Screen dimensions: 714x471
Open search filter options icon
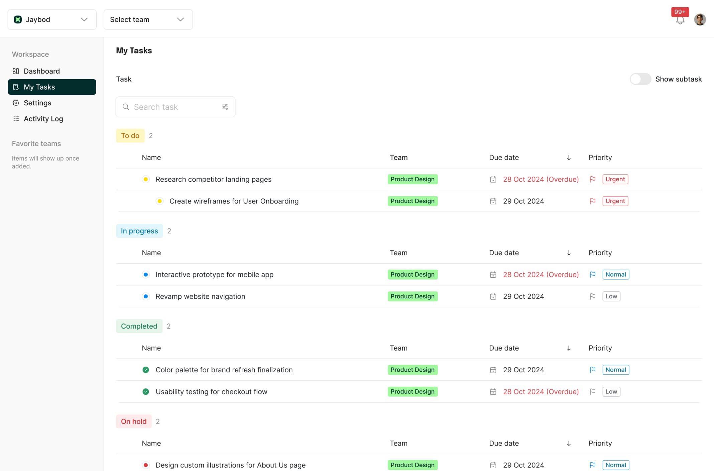225,107
